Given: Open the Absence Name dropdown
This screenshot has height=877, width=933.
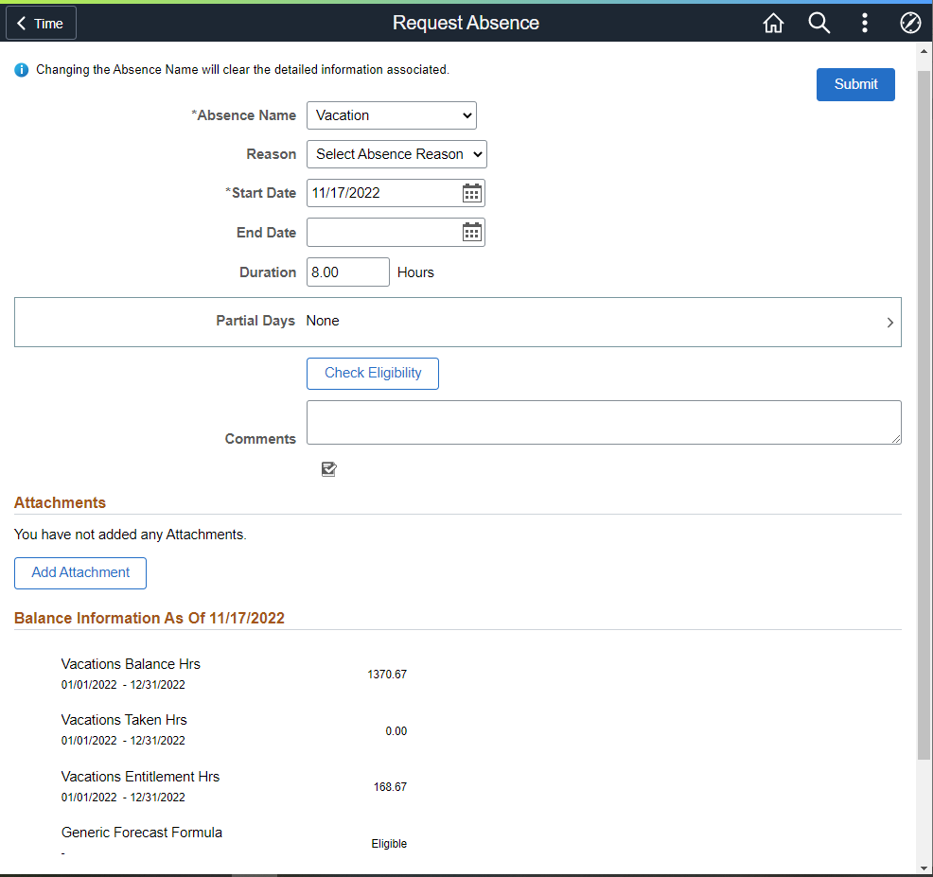Looking at the screenshot, I should click(x=392, y=115).
